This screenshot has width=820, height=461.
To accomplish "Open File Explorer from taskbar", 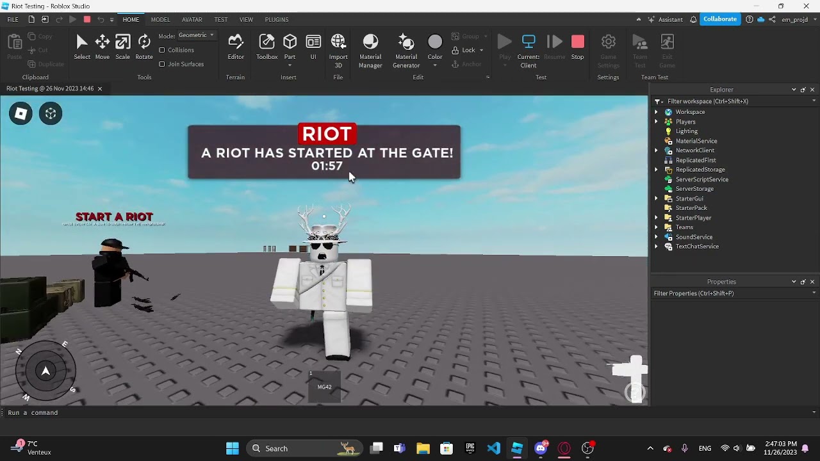I will [x=423, y=448].
